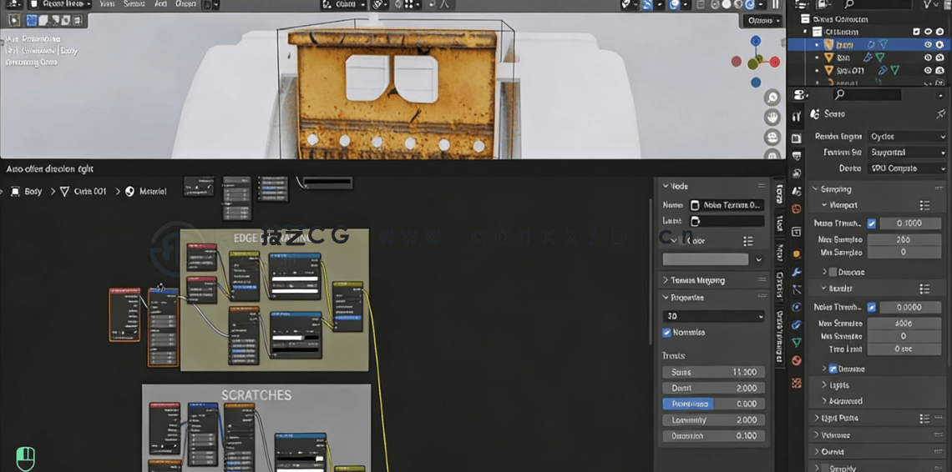Click the pin icon in Properties header
This screenshot has width=952, height=472.
coord(940,113)
